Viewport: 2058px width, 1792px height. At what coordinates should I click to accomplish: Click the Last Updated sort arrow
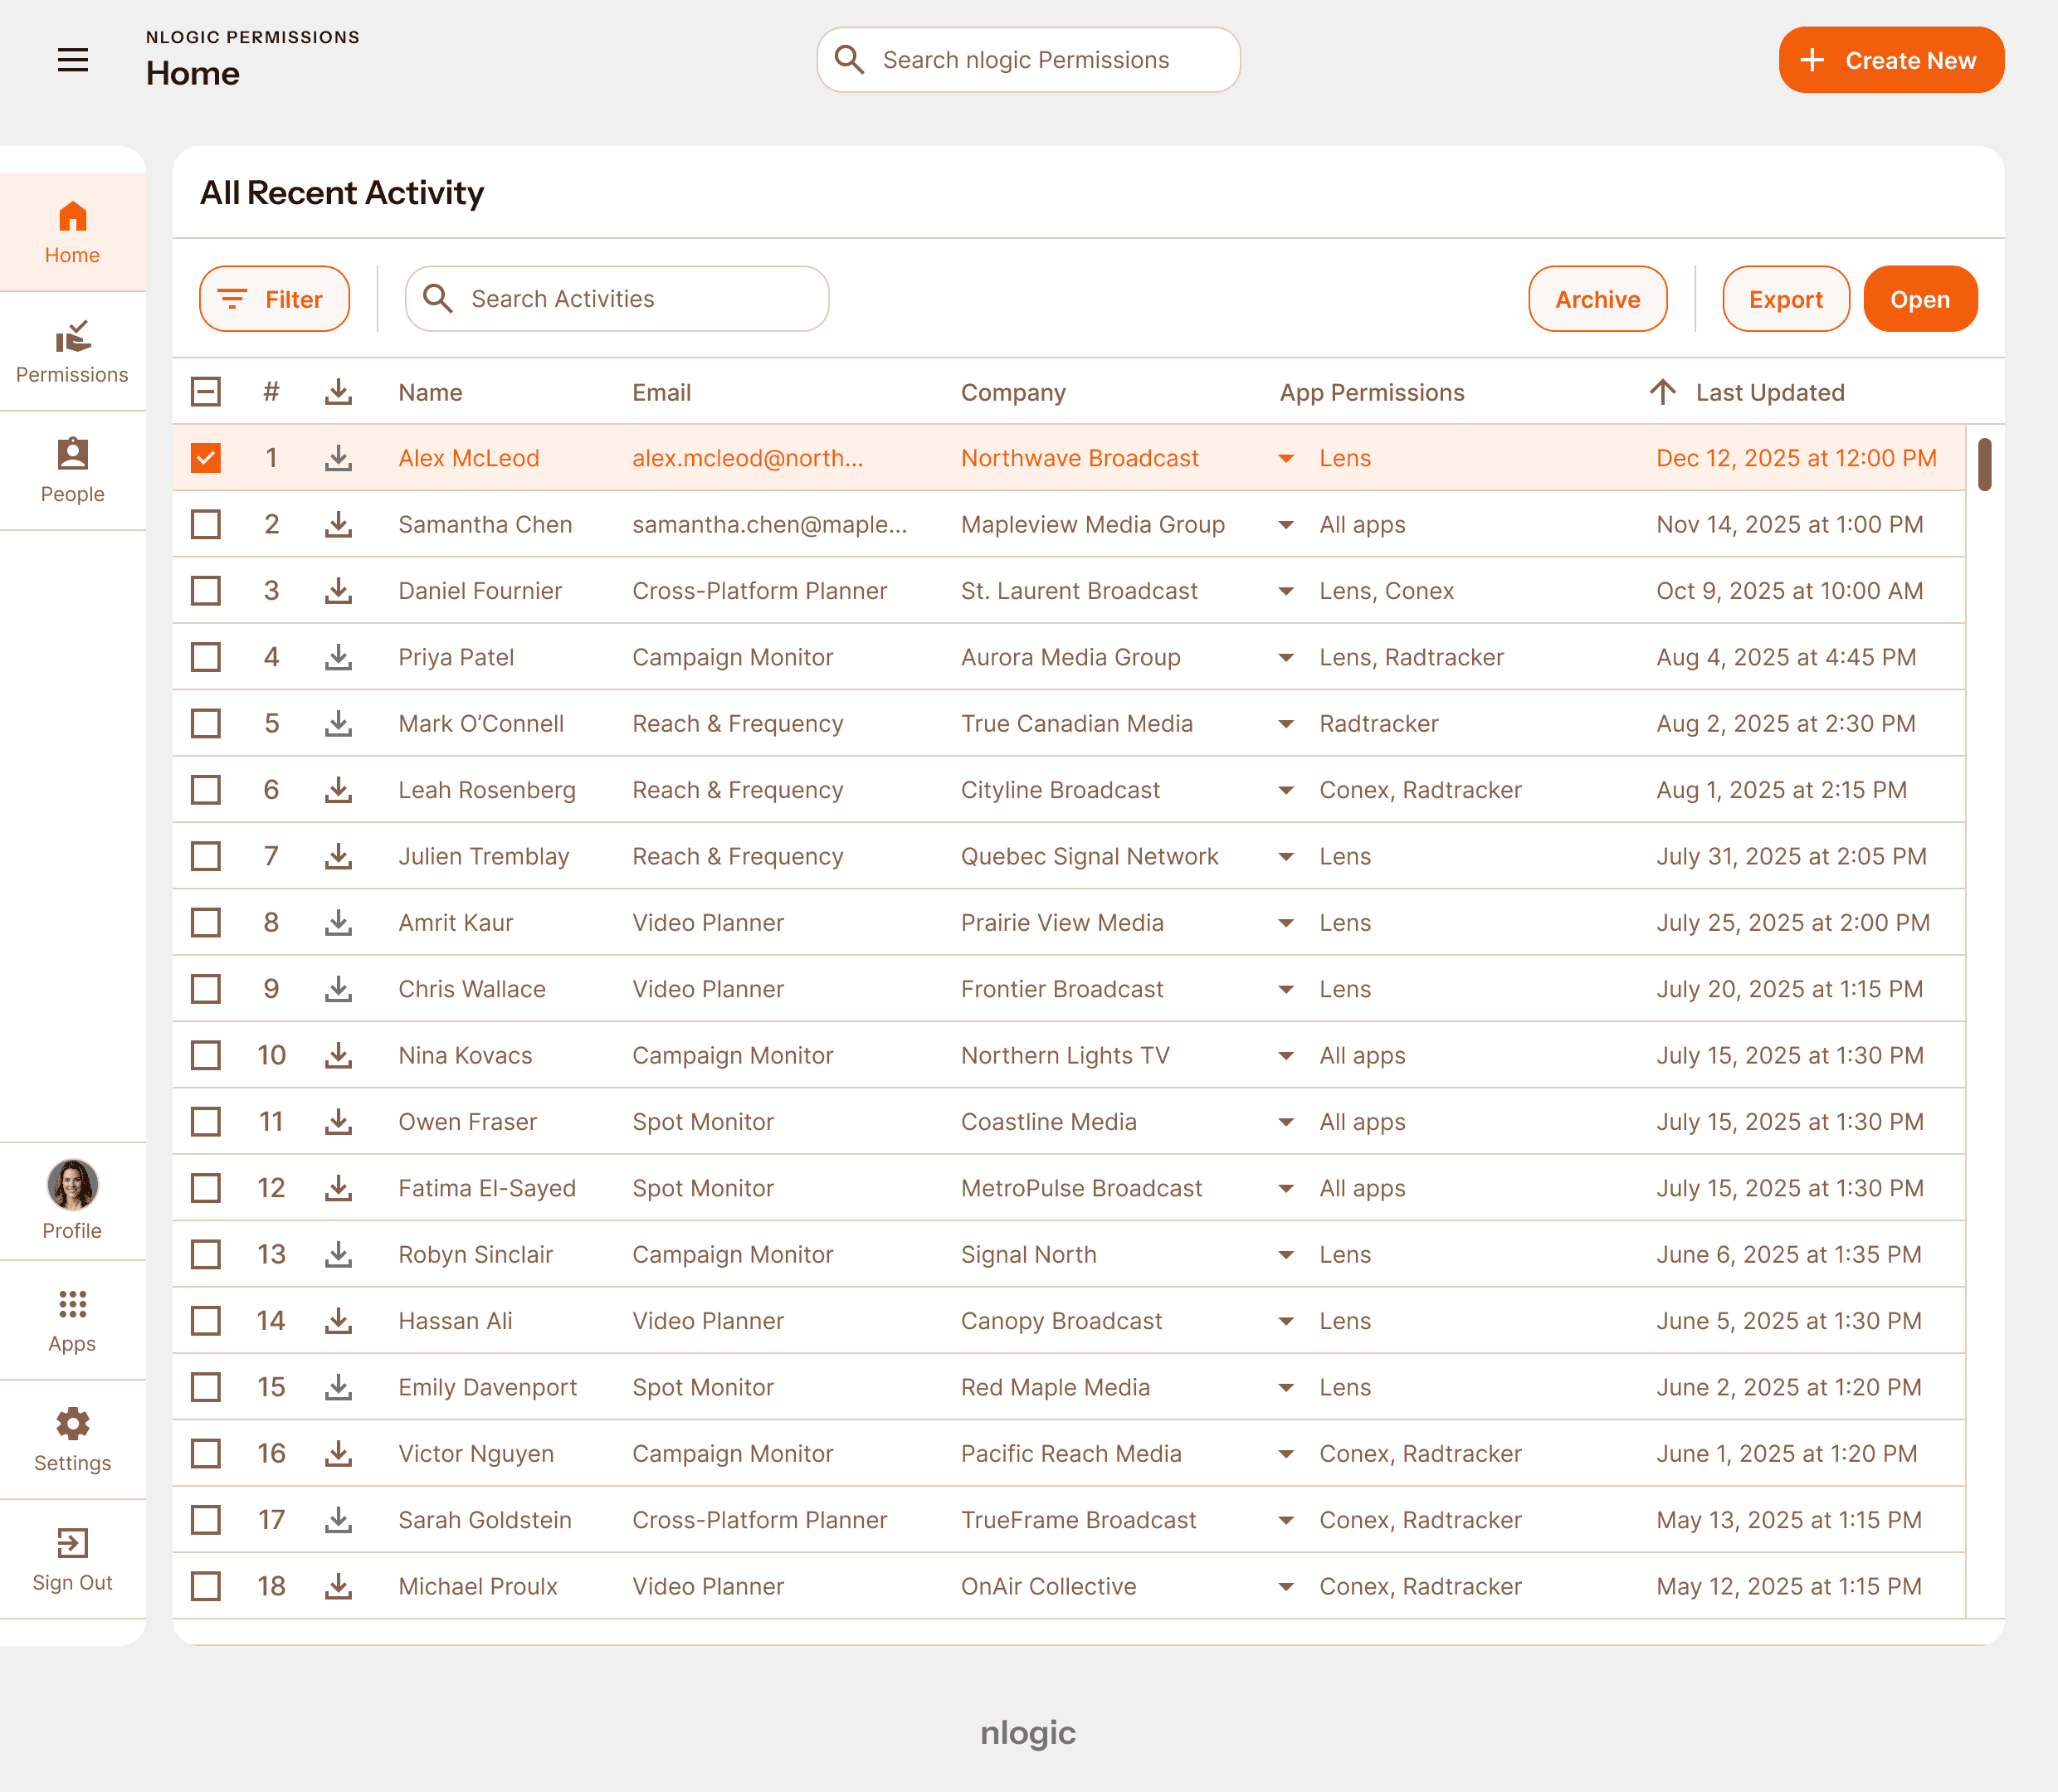tap(1662, 392)
